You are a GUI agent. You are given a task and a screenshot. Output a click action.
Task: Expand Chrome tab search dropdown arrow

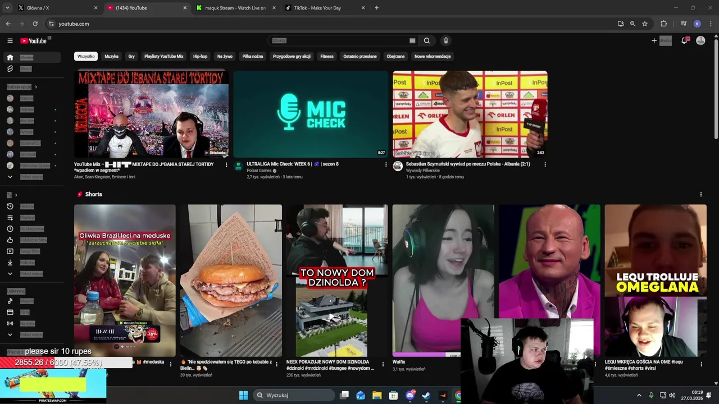tap(7, 8)
